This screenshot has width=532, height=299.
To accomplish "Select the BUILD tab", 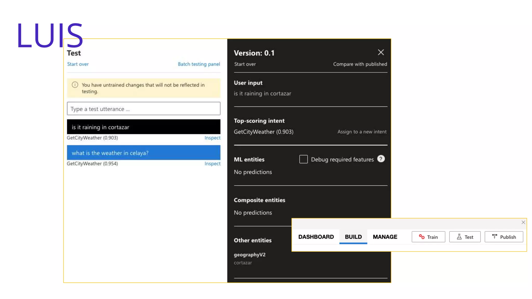I will pos(353,237).
